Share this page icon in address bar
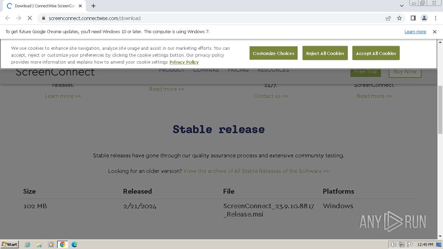 click(x=388, y=18)
